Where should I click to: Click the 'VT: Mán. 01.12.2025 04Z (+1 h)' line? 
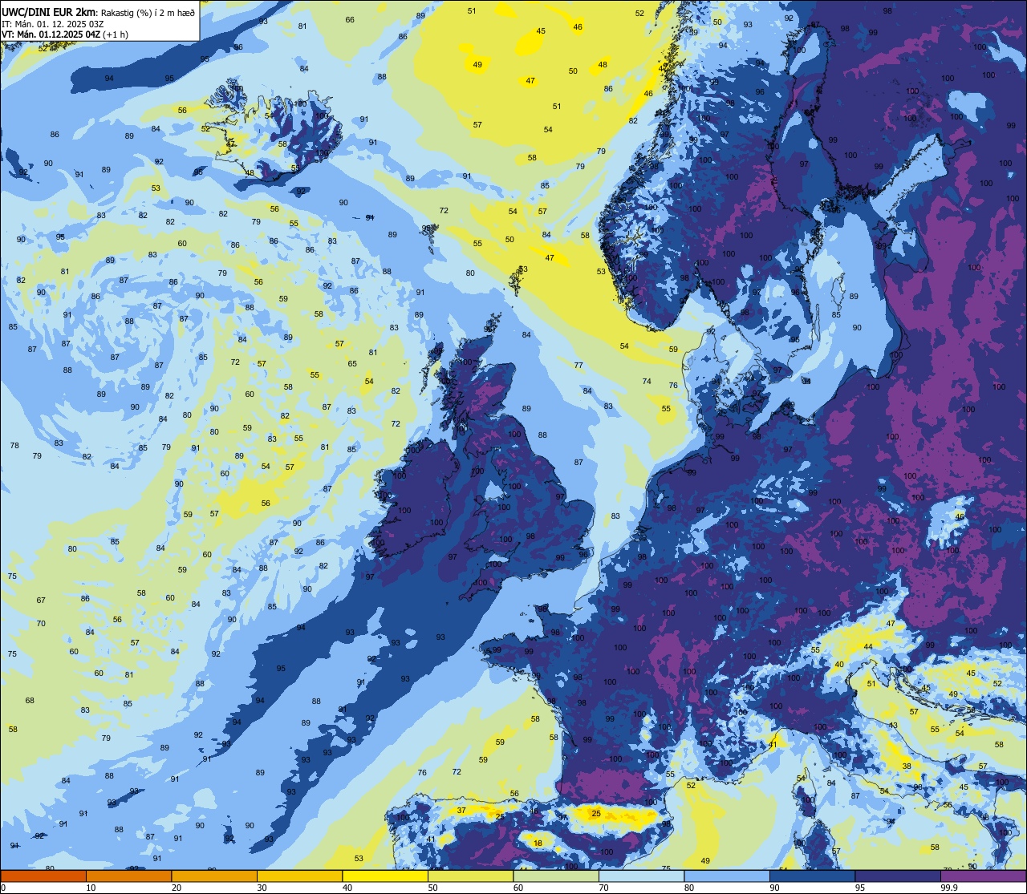[x=65, y=34]
